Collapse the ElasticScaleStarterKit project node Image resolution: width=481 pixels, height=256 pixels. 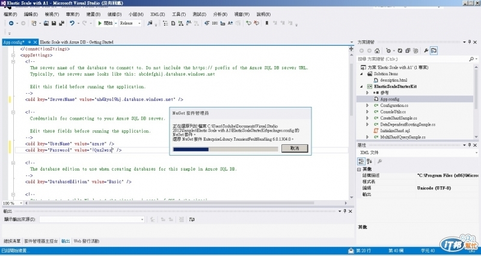tap(361, 87)
